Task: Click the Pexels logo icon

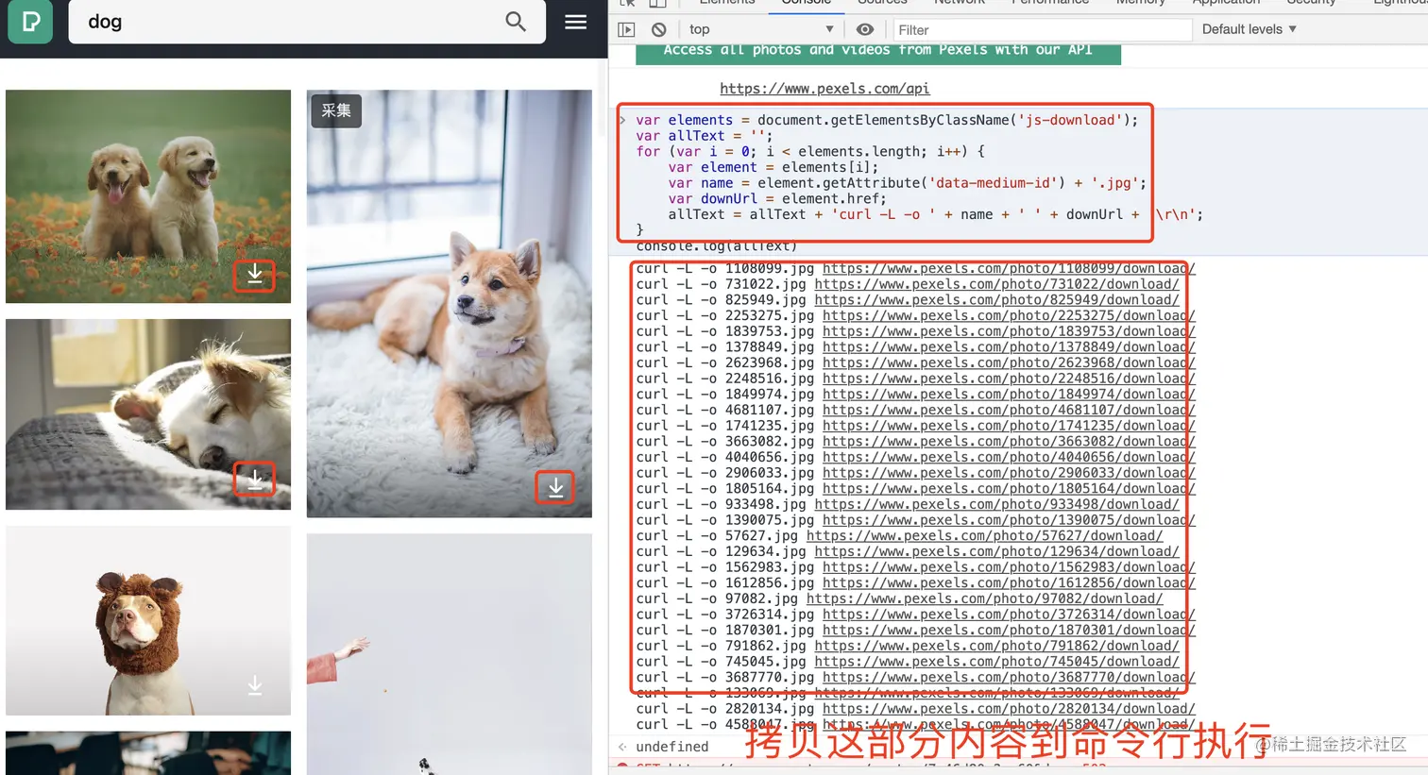Action: [30, 21]
